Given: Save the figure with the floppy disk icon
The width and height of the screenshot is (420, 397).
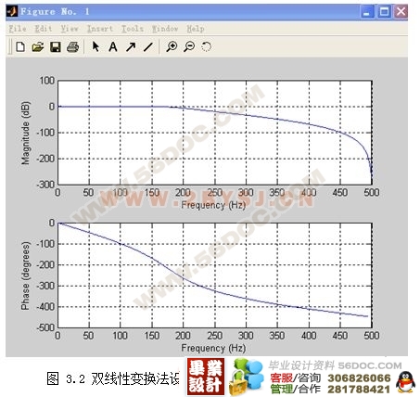Looking at the screenshot, I should 56,47.
